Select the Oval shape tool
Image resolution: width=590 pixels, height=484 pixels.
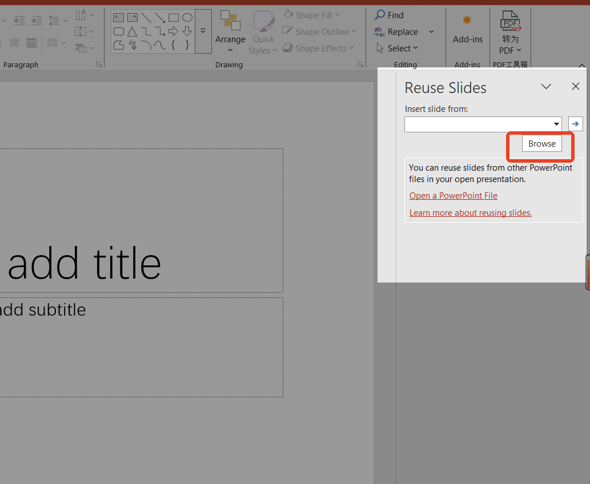[187, 18]
